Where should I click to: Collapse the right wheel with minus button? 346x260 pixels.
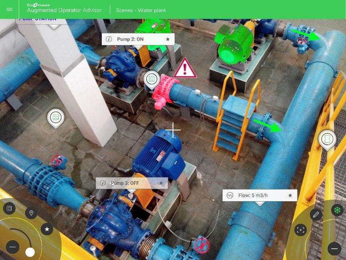coord(334,249)
